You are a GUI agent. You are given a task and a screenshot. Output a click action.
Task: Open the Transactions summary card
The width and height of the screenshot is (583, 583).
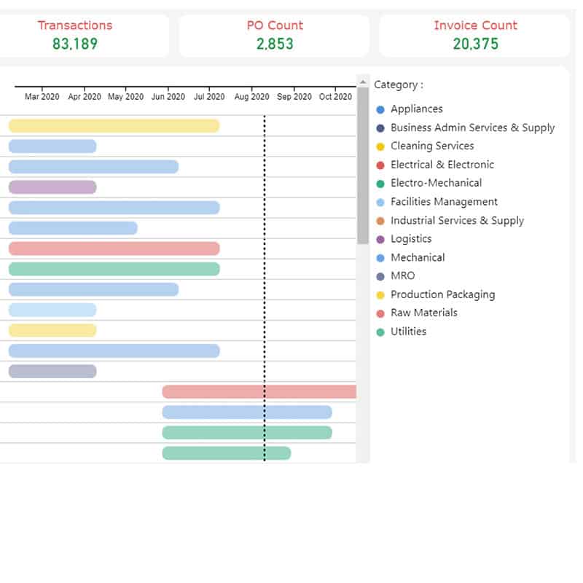[75, 35]
